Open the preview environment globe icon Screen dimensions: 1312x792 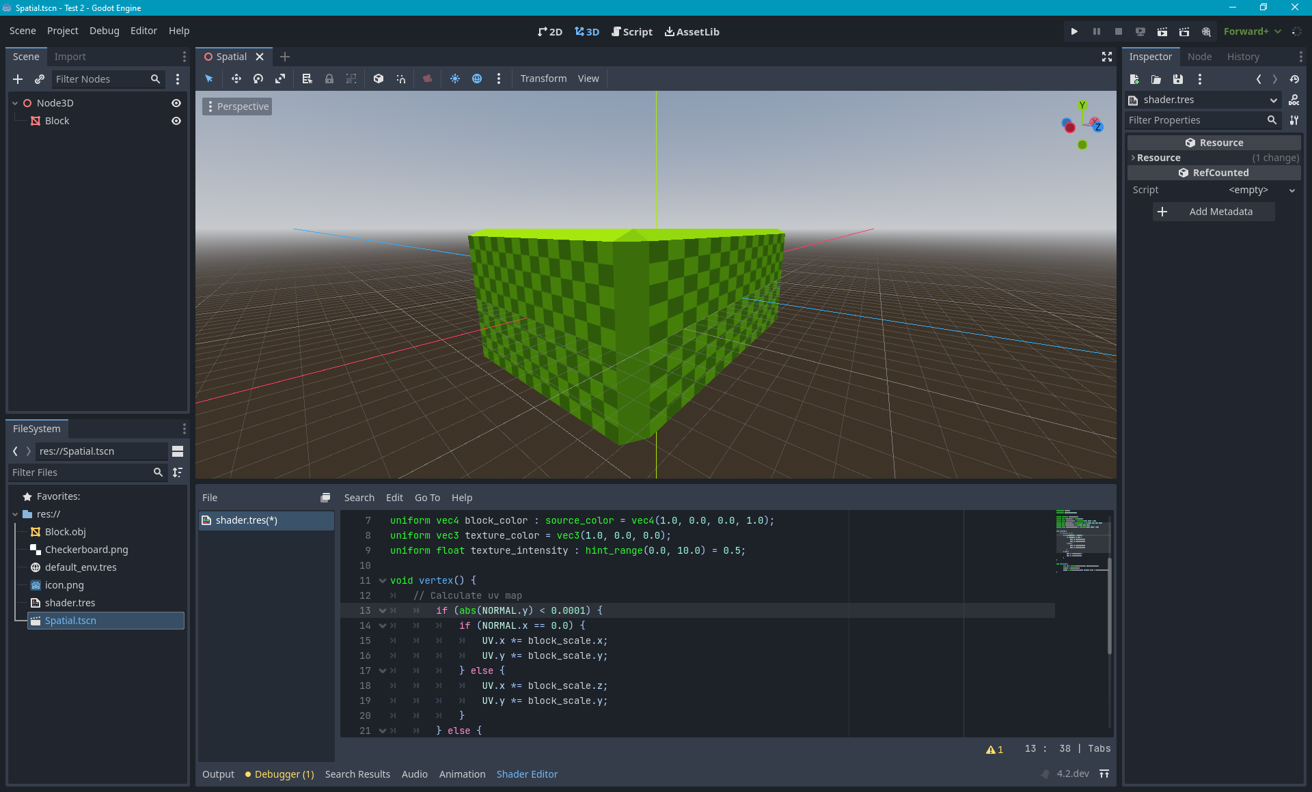(477, 79)
